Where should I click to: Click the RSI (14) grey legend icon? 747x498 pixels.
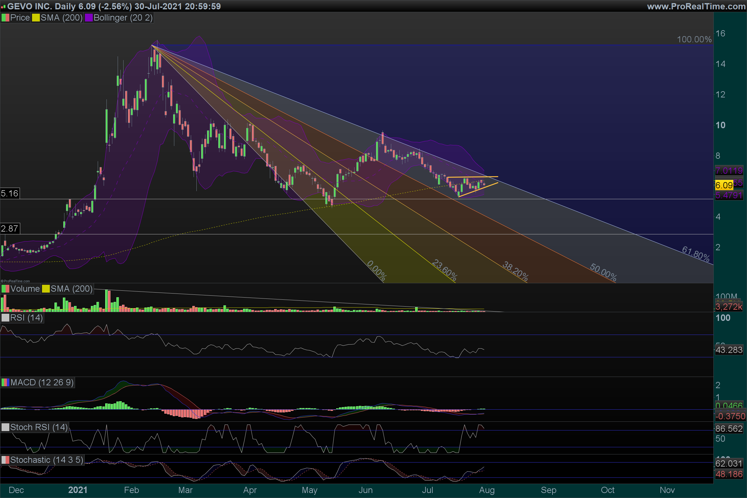(5, 317)
